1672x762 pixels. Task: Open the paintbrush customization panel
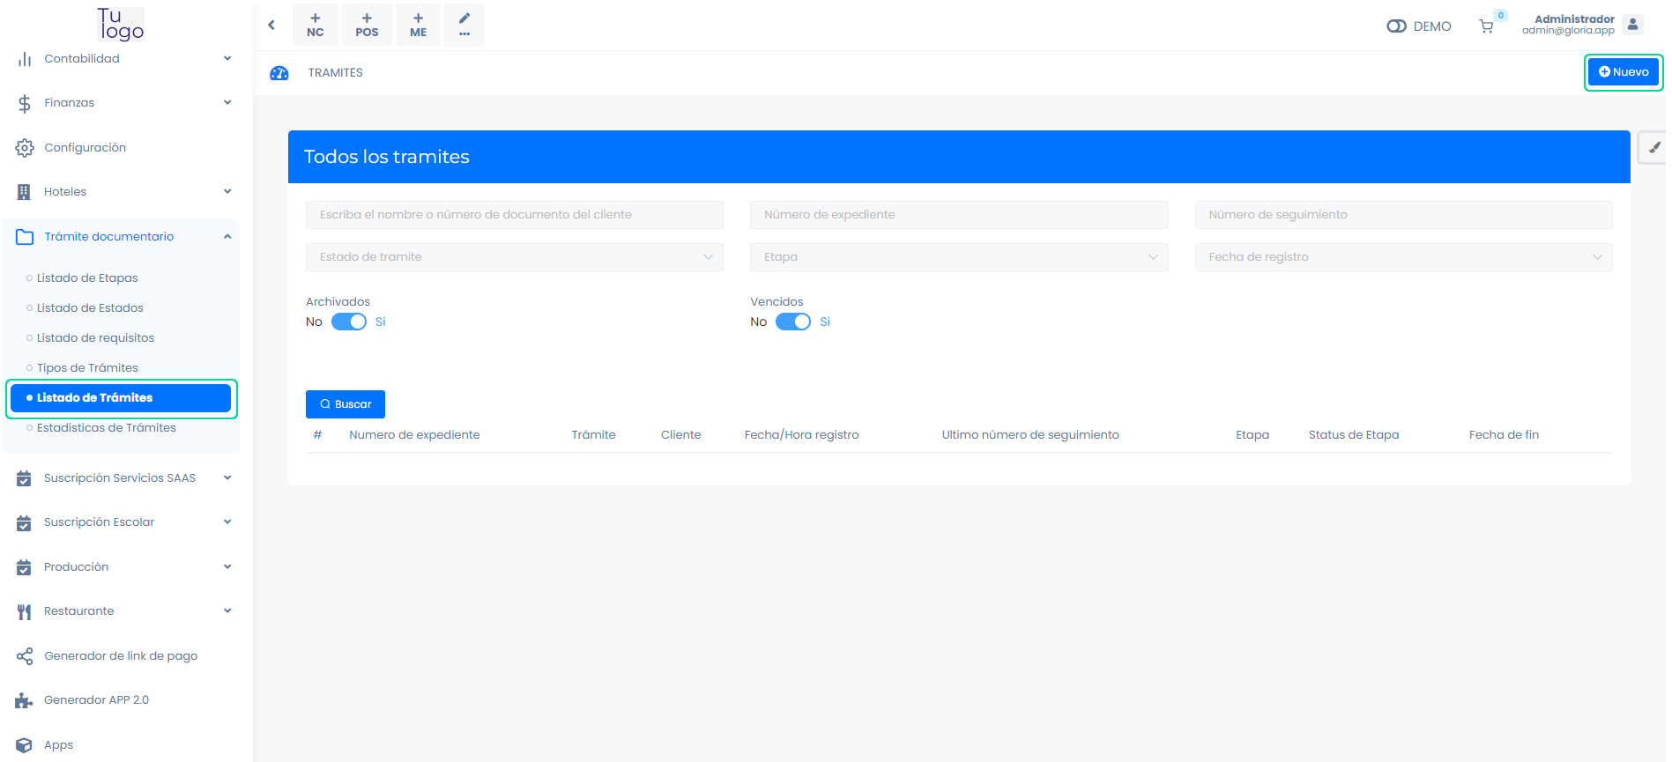pos(1653,148)
